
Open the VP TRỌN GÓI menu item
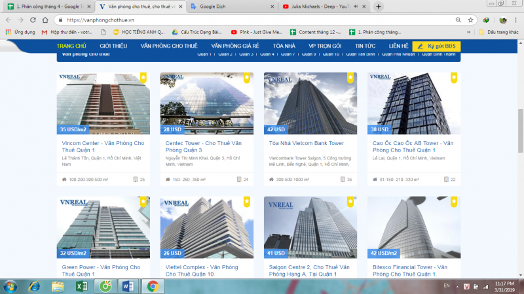point(325,46)
